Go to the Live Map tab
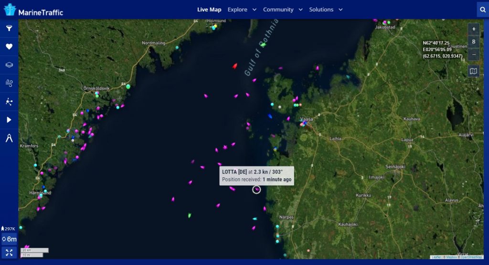Viewport: 489px width, 265px height. click(209, 10)
